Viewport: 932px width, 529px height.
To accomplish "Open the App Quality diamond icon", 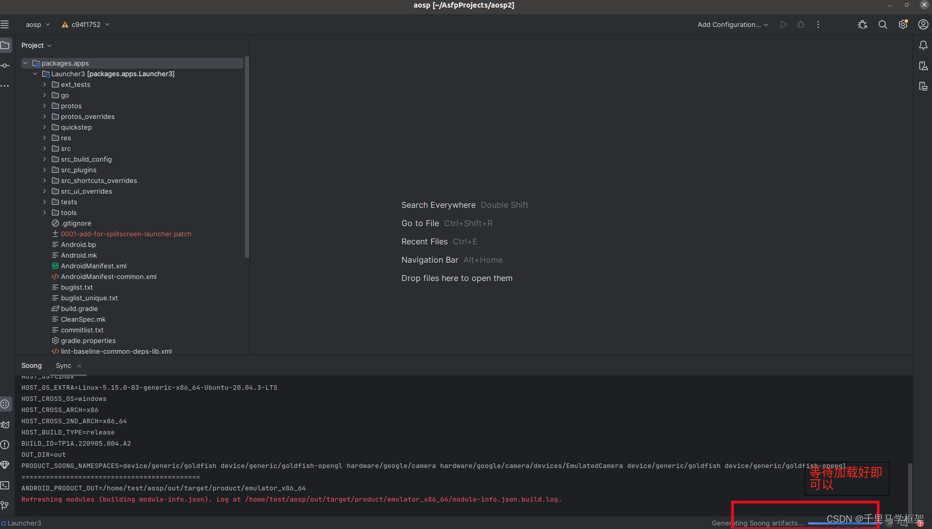I will point(5,465).
